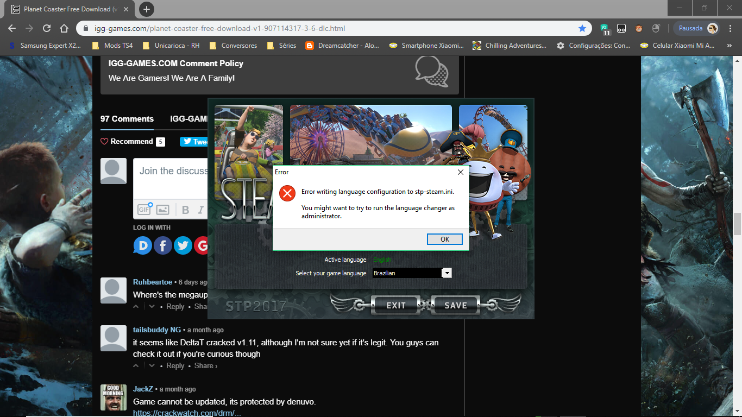
Task: Open the game language dropdown showing Brazilian
Action: pyautogui.click(x=447, y=273)
